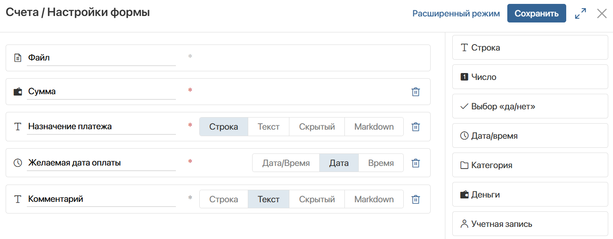Close the form settings dialog
This screenshot has height=239, width=613.
602,13
